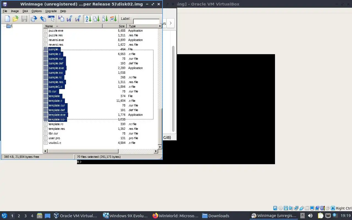352x220 pixels.
Task: Click the greyed Save floppy icon
Action: (x=24, y=19)
